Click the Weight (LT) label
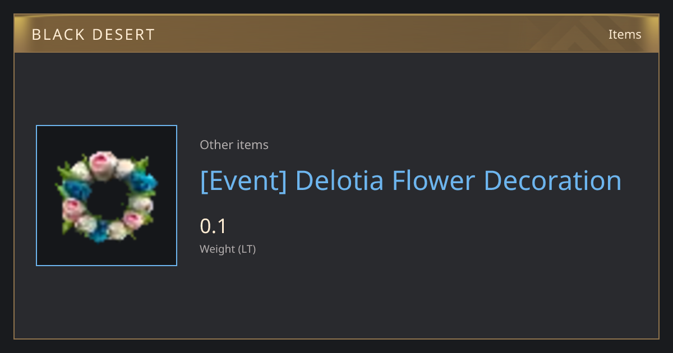Screen dimensions: 673x353 point(228,249)
